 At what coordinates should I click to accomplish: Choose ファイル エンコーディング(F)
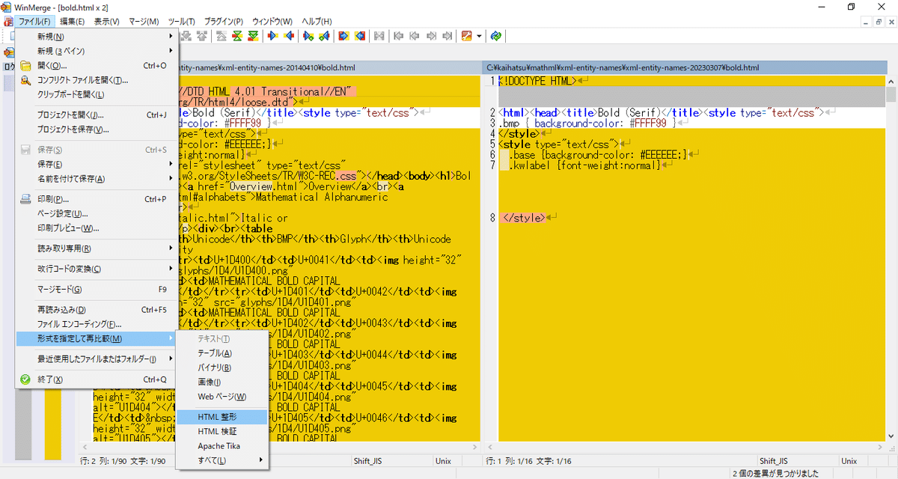[x=97, y=324]
